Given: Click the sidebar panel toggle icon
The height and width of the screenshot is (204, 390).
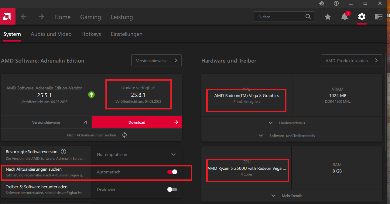Looking at the screenshot, I should point(379,17).
